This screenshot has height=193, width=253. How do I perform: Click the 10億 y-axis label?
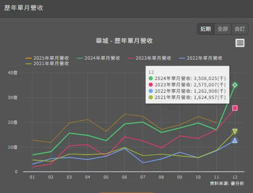(x=13, y=147)
